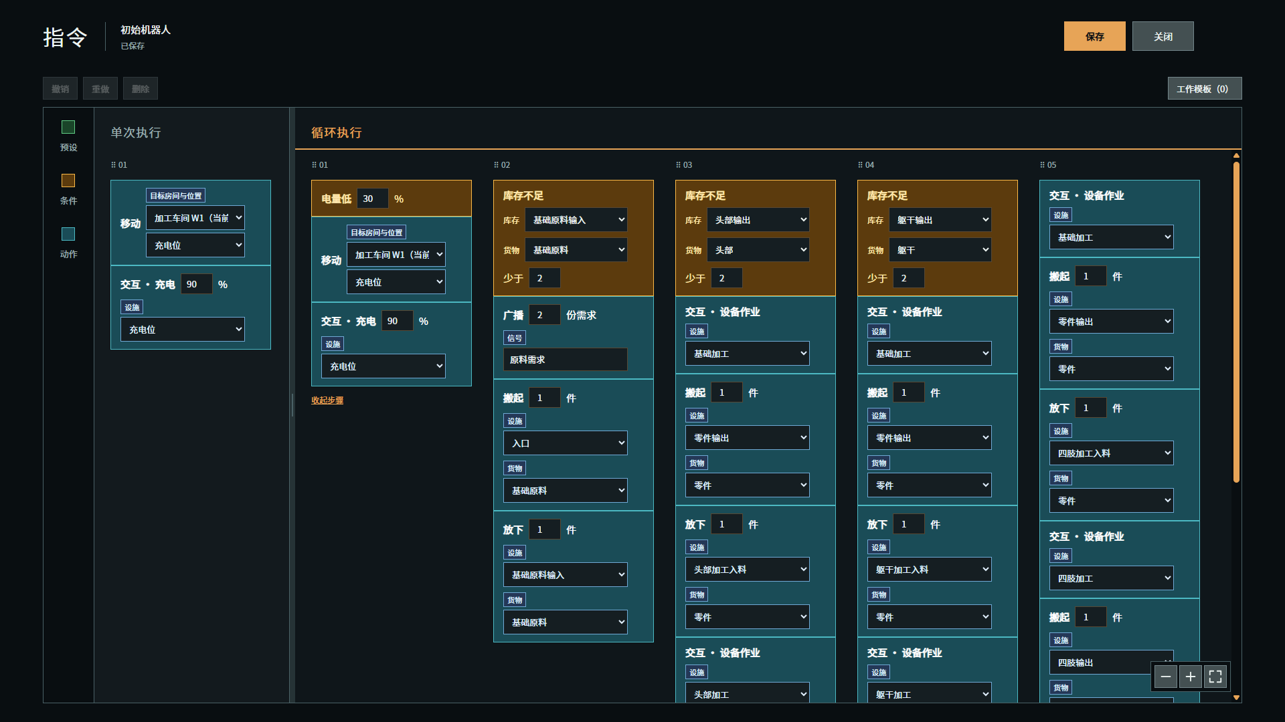
Task: Edit the 原料需求 signal text field
Action: pyautogui.click(x=566, y=359)
